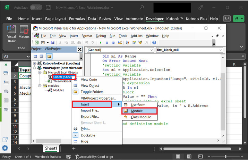This screenshot has width=248, height=160.
Task: Select Module1 in the project tree
Action: point(58,90)
